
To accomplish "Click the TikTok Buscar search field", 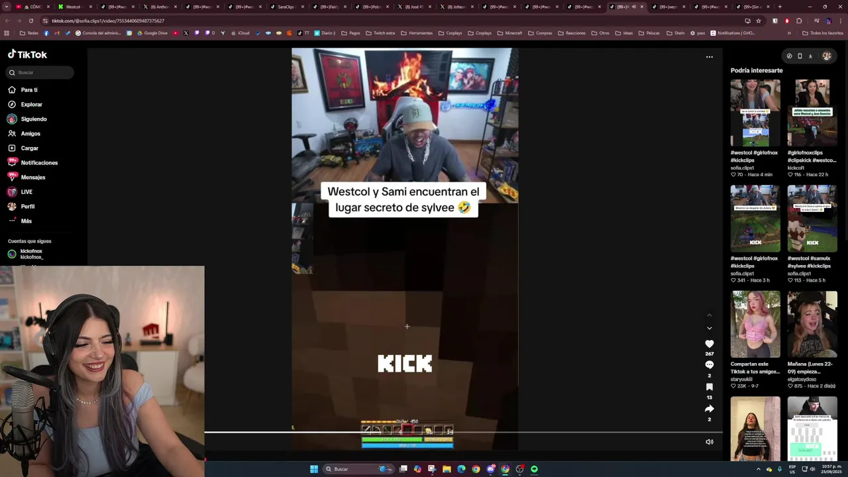I will [x=40, y=72].
